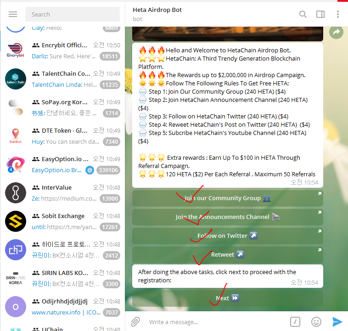Open the Encrybit Official chat
The width and height of the screenshot is (348, 331).
(x=62, y=50)
